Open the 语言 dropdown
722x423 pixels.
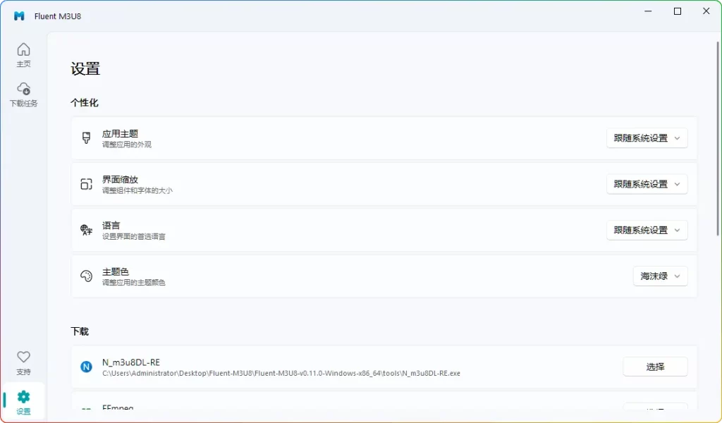pos(647,230)
